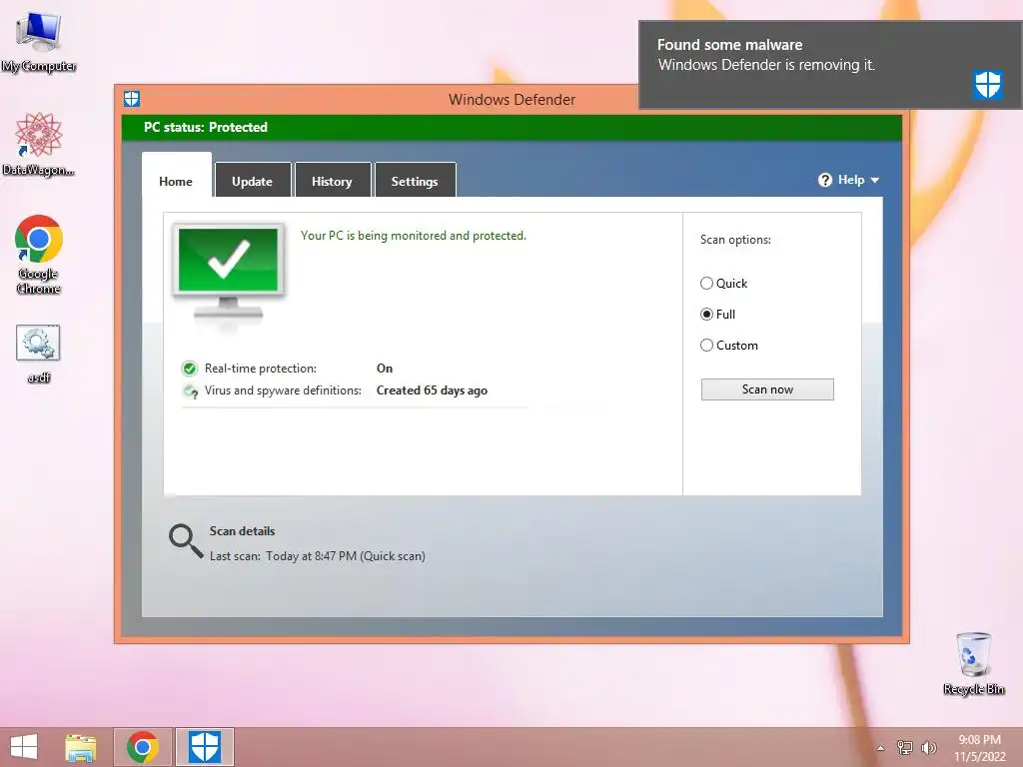Select the Full scan option
This screenshot has width=1023, height=767.
[x=717, y=315]
